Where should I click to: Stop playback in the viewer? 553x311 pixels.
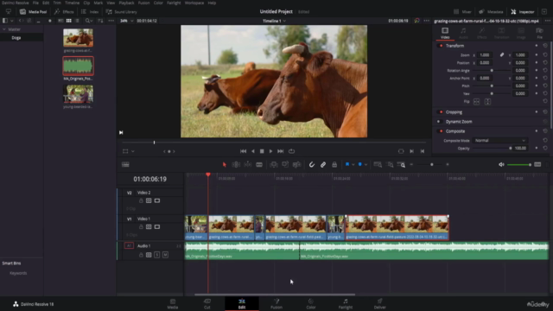[262, 151]
